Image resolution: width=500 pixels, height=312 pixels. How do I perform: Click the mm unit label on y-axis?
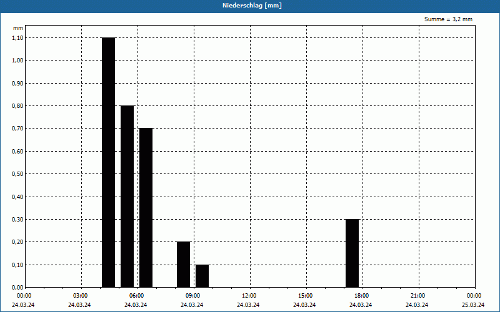(18, 28)
